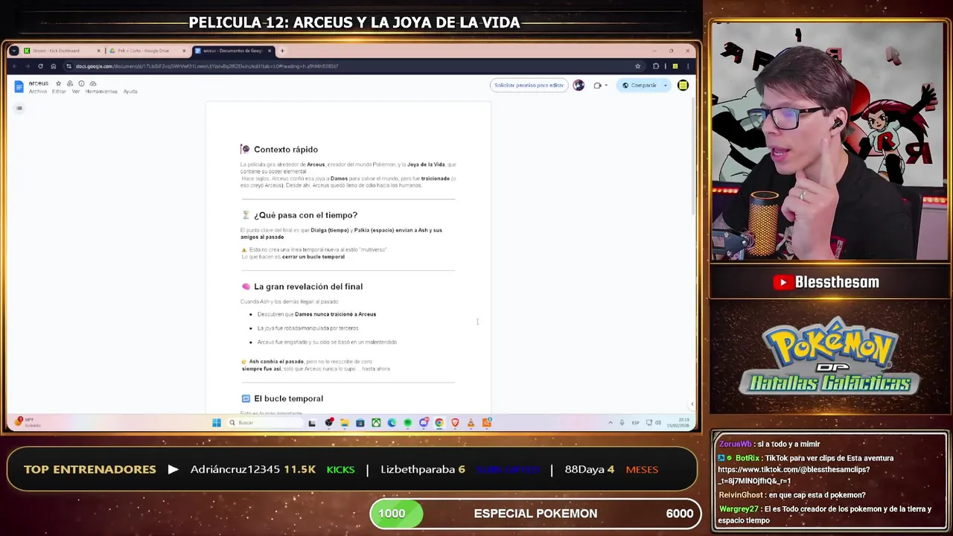Check cloud save status icon

point(92,83)
